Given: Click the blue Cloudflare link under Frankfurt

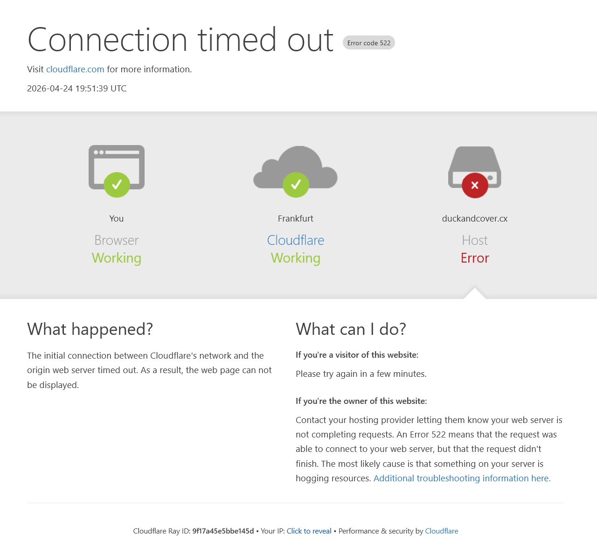Looking at the screenshot, I should click(x=296, y=240).
